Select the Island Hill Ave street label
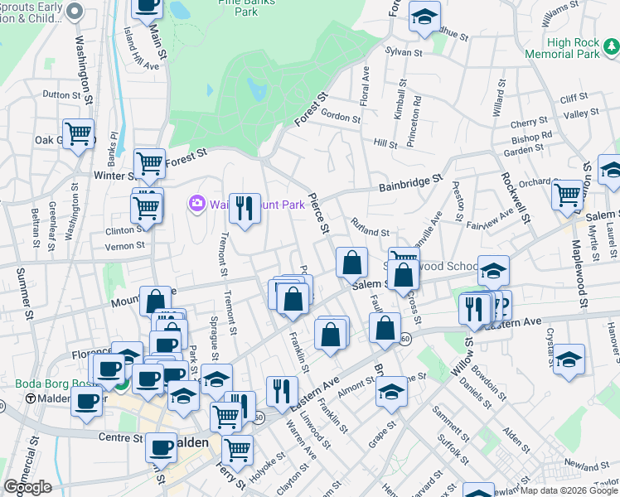 pyautogui.click(x=141, y=49)
